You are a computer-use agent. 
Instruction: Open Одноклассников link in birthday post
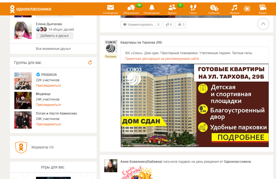[237, 162]
